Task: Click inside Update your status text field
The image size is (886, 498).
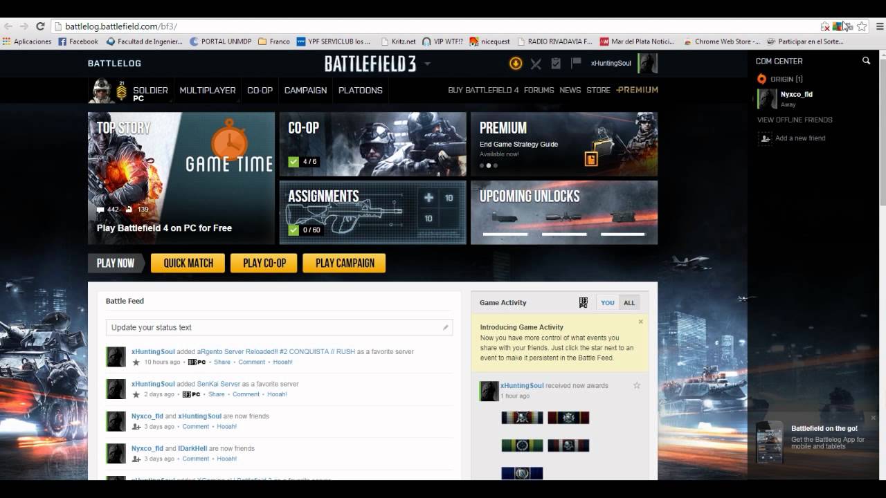Action: pos(279,327)
